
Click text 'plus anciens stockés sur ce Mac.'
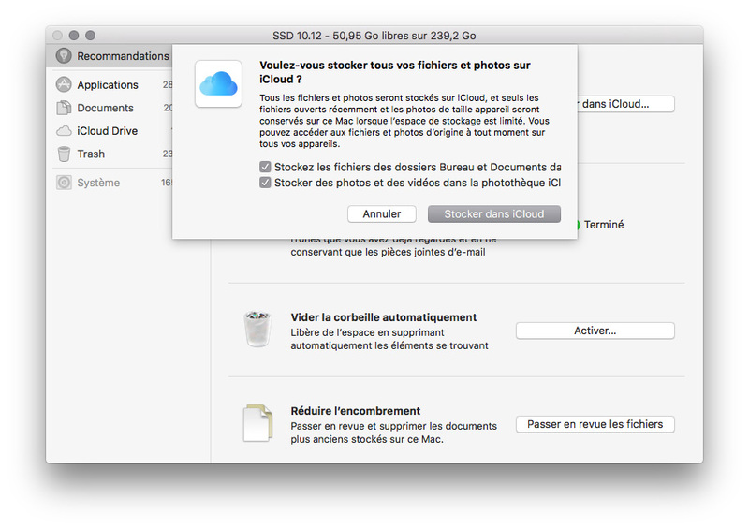point(367,439)
